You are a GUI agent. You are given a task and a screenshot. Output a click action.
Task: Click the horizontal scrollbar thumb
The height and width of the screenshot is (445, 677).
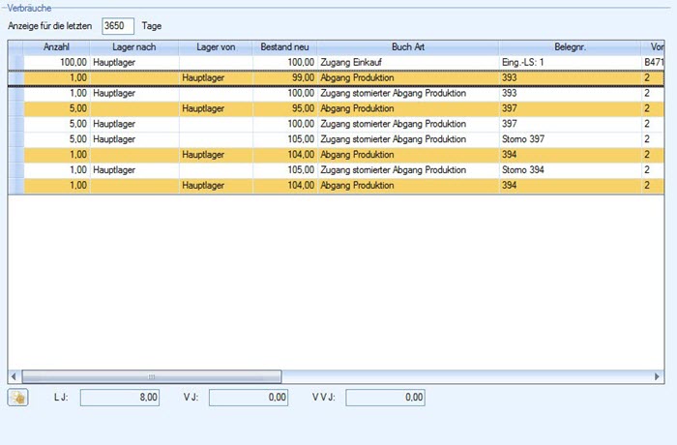coord(151,376)
